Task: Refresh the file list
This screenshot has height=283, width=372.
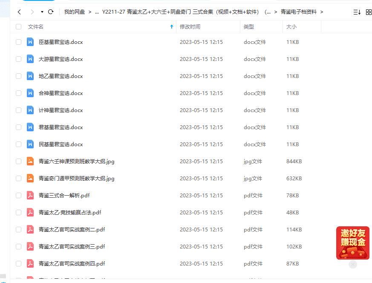Action: click(x=51, y=12)
